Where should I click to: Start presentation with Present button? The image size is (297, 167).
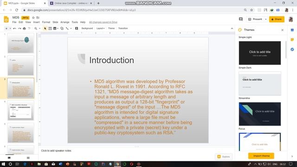coord(255,19)
